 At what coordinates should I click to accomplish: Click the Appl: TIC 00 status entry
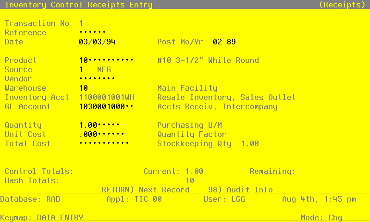pos(134,199)
